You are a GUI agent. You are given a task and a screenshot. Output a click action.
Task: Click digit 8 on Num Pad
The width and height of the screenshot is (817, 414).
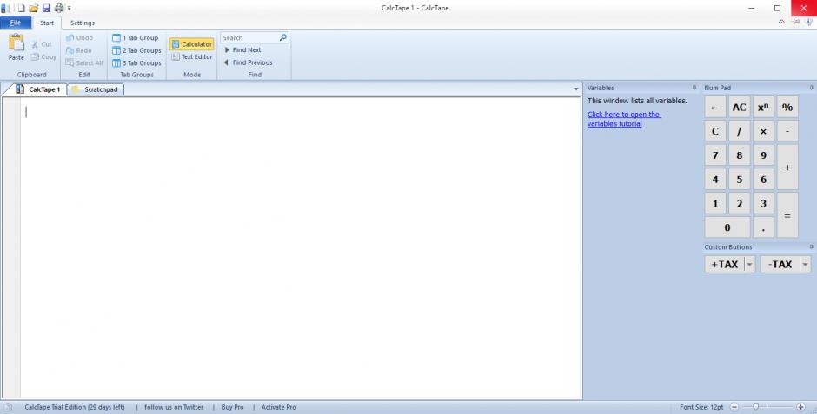[739, 155]
